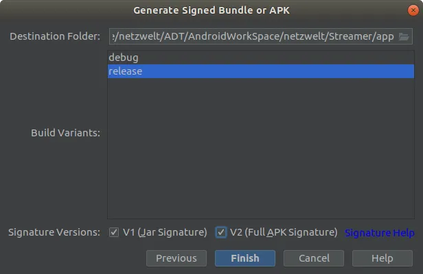
Task: Click the V1 (Jar Signature) label text
Action: click(x=165, y=233)
